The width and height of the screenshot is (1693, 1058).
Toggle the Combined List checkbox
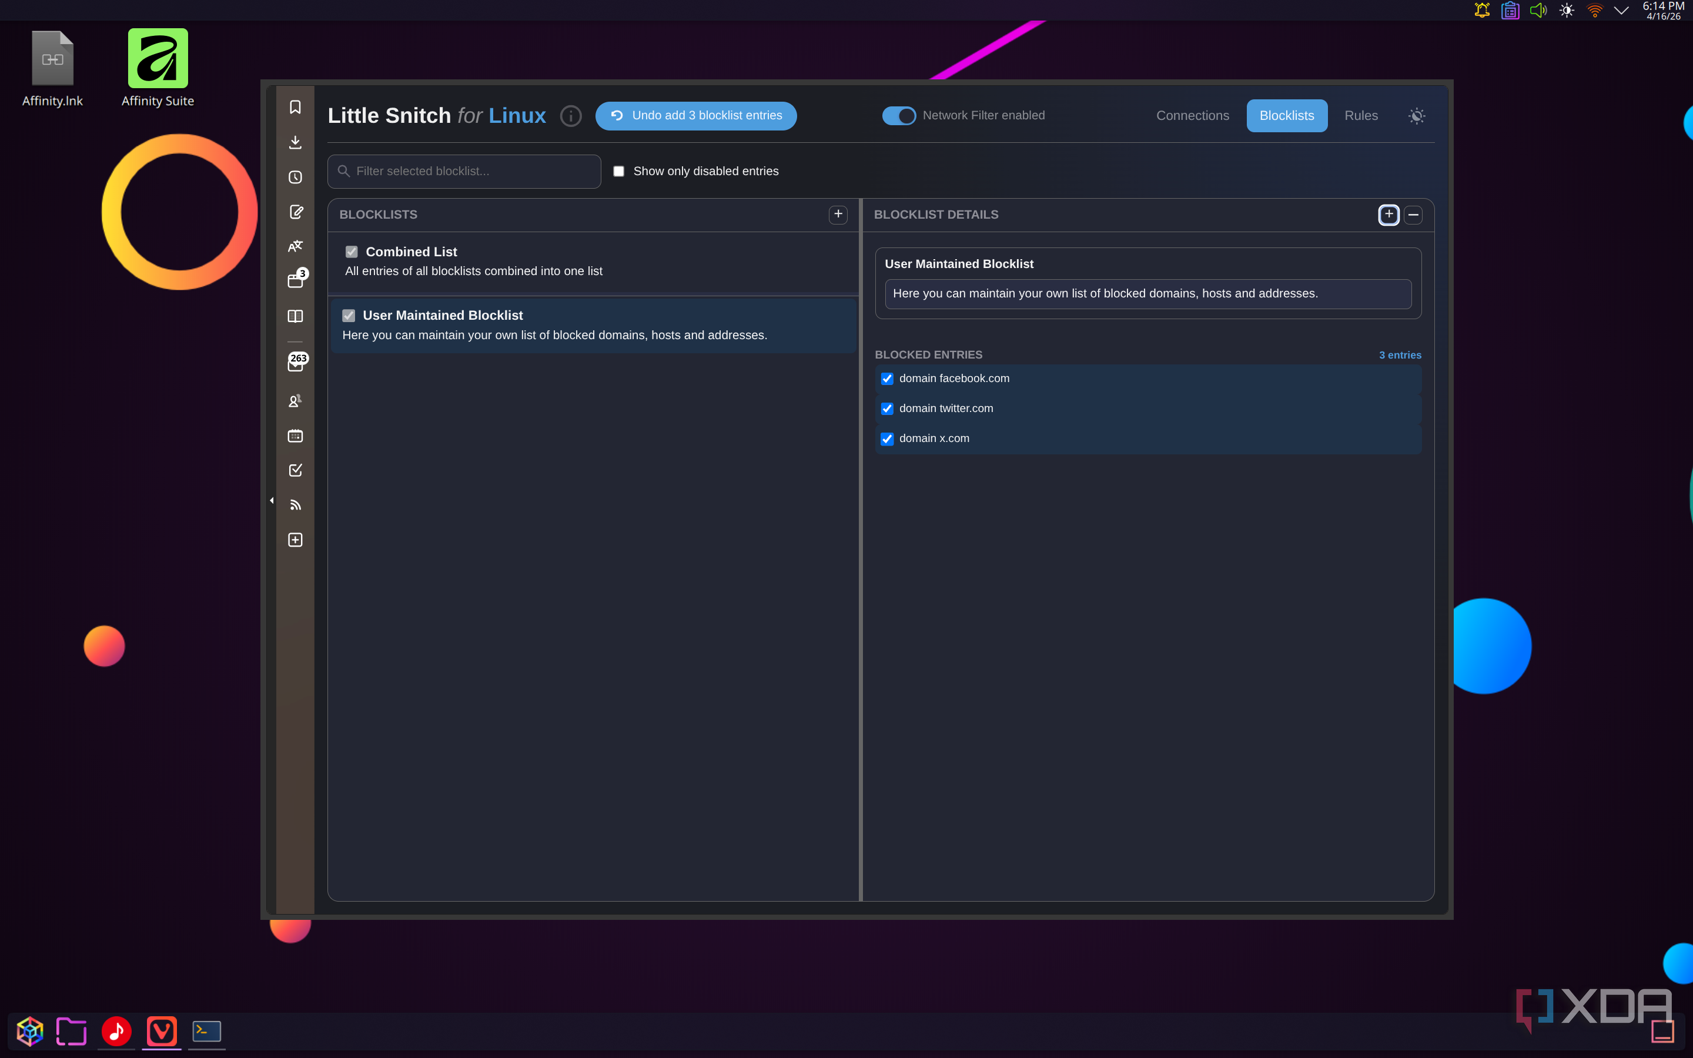pyautogui.click(x=351, y=252)
